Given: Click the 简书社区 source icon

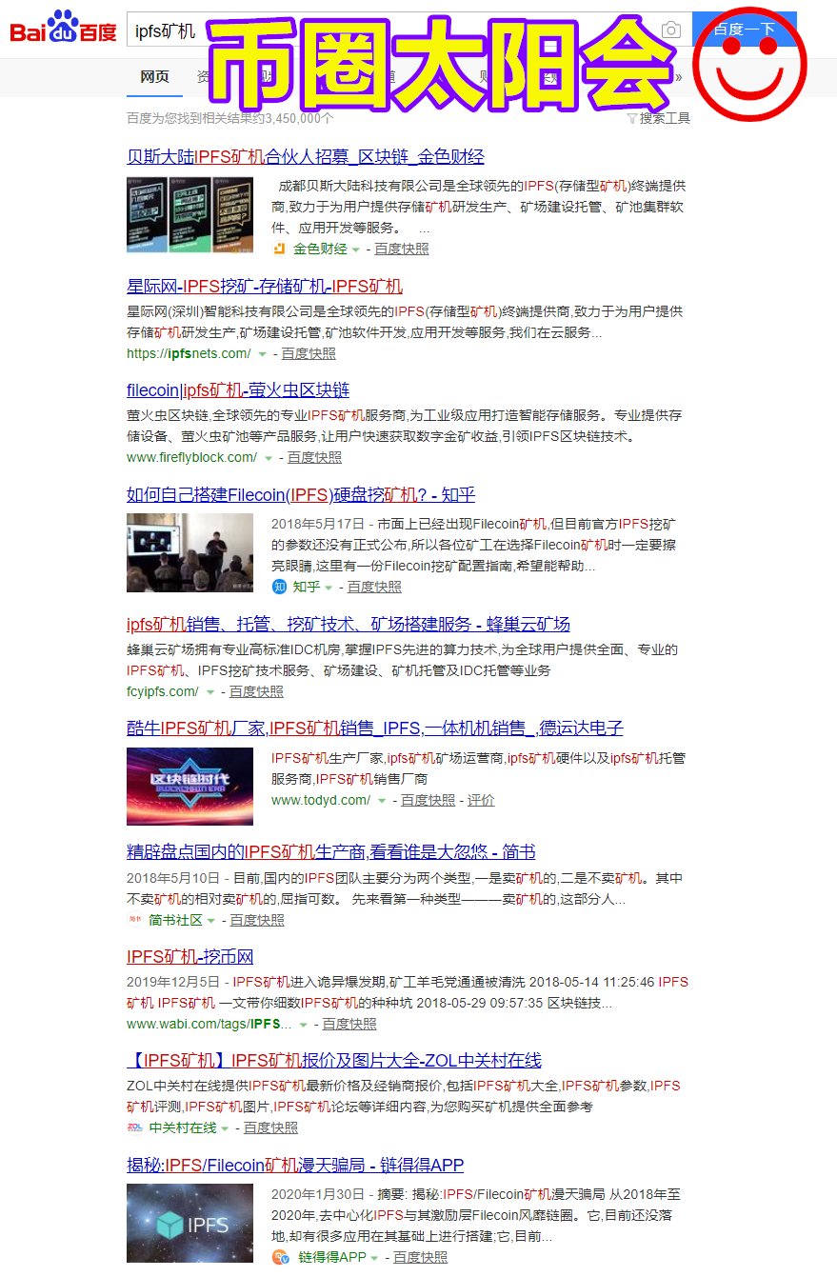Looking at the screenshot, I should tap(134, 920).
